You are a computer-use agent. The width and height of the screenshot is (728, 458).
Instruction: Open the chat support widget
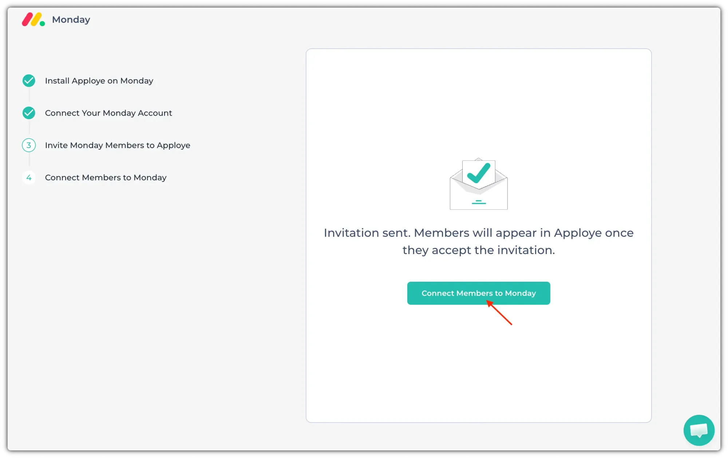(699, 430)
